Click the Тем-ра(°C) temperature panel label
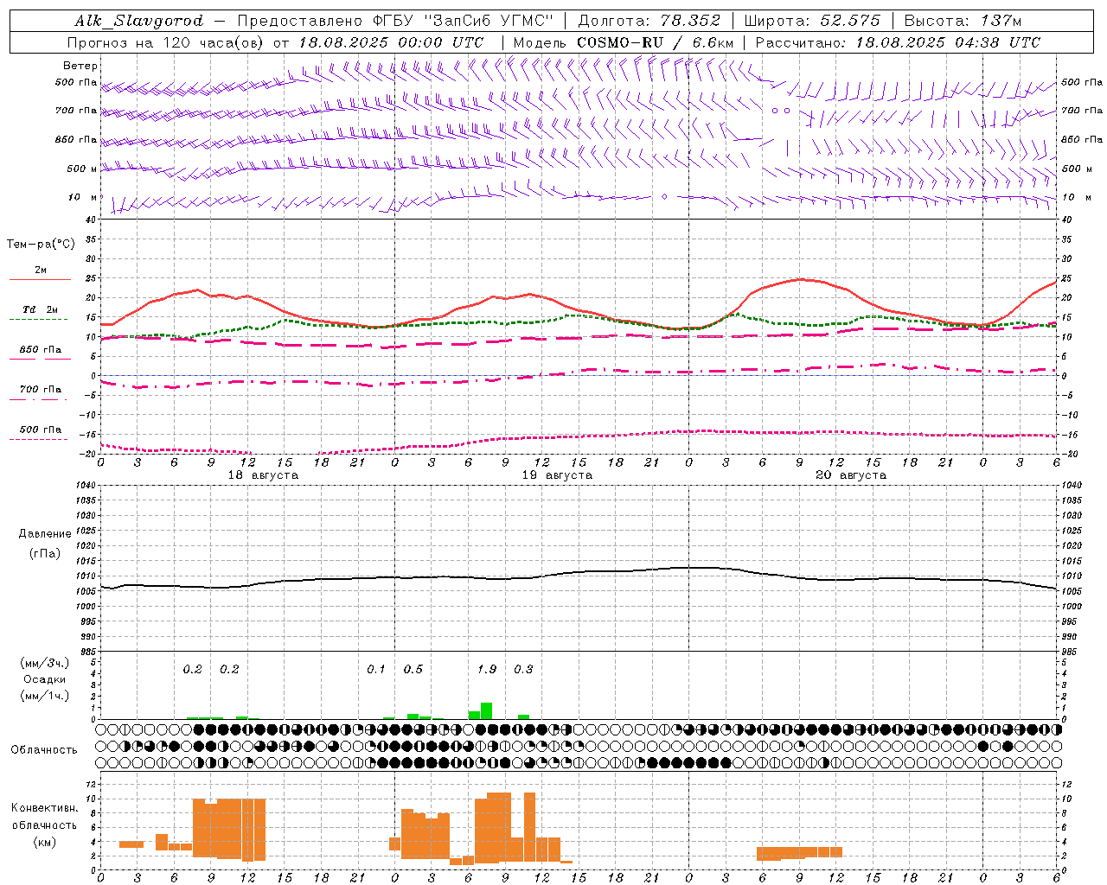This screenshot has width=1107, height=885. point(41,245)
